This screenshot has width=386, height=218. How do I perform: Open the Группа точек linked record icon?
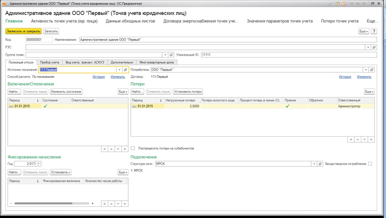[171, 55]
